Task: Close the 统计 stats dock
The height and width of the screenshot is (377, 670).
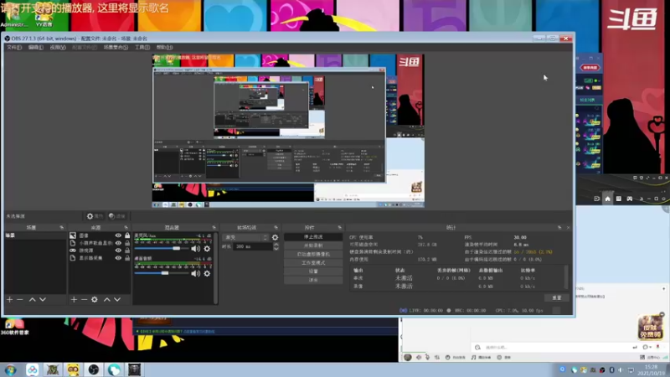Action: click(568, 227)
